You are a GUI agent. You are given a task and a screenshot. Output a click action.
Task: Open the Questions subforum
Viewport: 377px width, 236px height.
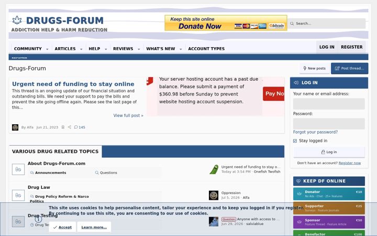[x=108, y=173]
